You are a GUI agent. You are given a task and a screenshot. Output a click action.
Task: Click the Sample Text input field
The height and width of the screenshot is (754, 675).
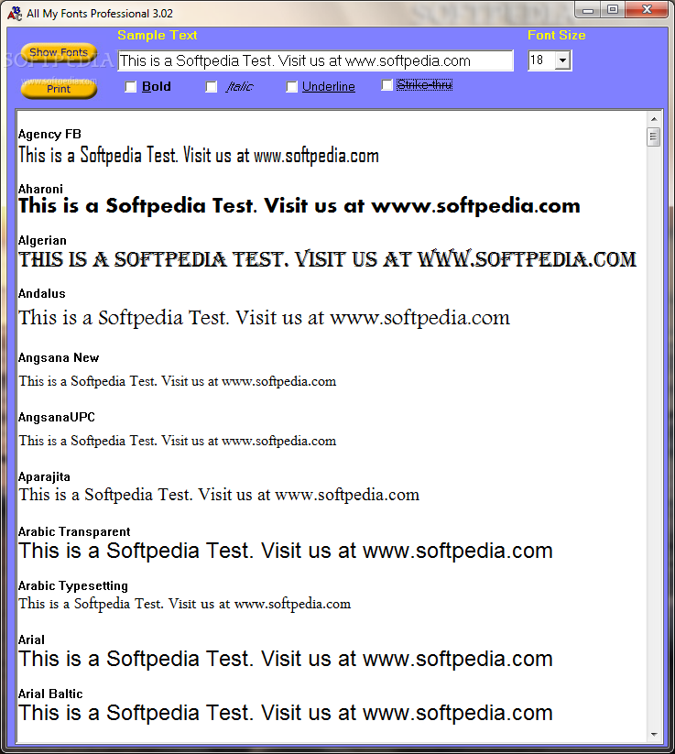point(315,60)
